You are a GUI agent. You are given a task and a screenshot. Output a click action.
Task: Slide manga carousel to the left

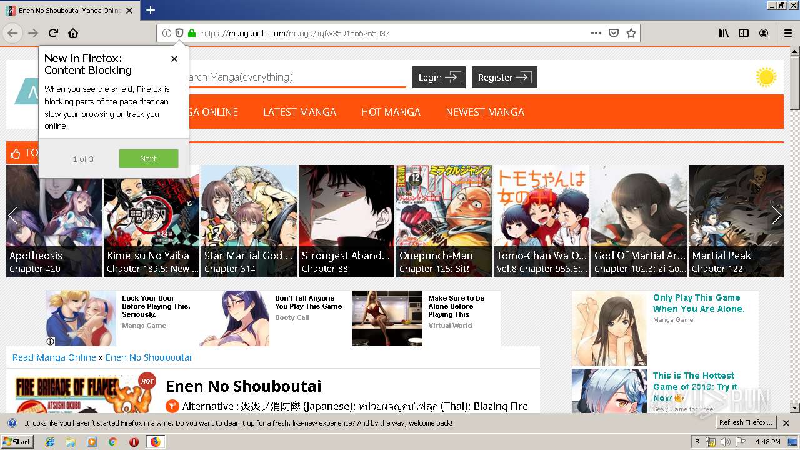coord(14,216)
